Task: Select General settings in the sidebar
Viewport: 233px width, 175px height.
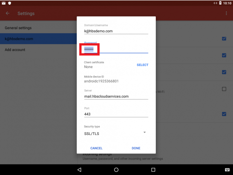Action: point(38,28)
